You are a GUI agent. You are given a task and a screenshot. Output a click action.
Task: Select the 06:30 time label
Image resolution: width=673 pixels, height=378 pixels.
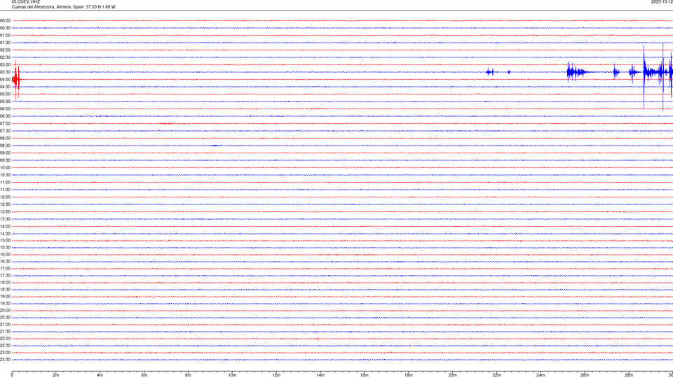(x=5, y=116)
